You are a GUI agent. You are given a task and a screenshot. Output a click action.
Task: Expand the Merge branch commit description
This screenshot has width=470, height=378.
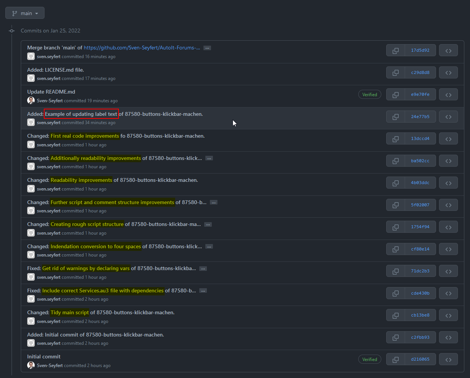click(x=207, y=48)
